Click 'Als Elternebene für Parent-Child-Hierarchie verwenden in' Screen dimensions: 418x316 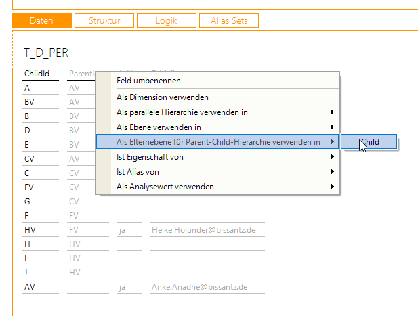[218, 141]
